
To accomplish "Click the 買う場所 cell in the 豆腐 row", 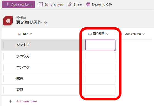I will 100,90.
